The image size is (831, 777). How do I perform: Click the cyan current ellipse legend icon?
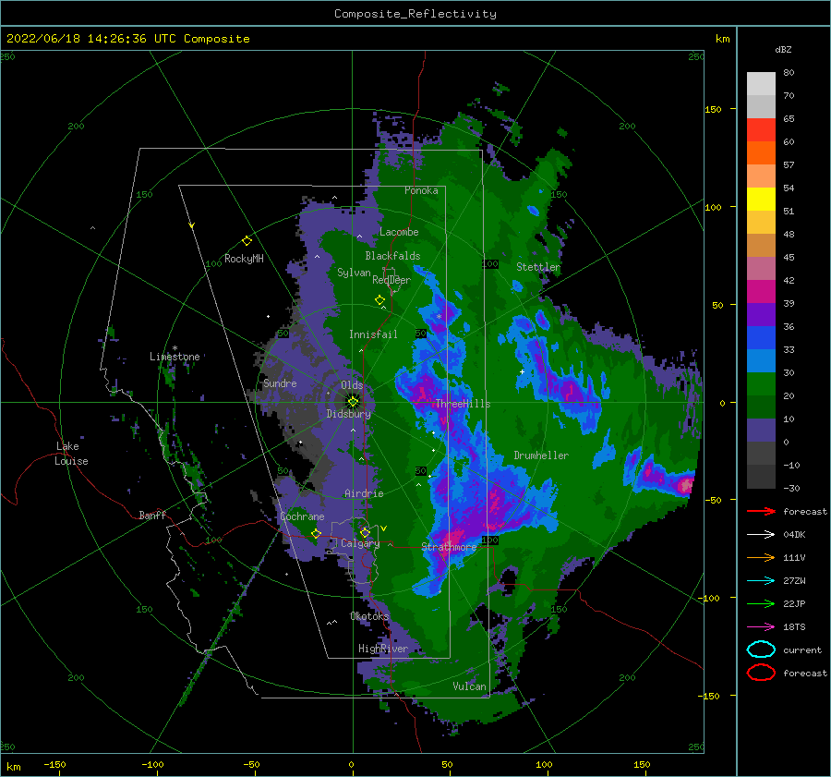[x=761, y=650]
